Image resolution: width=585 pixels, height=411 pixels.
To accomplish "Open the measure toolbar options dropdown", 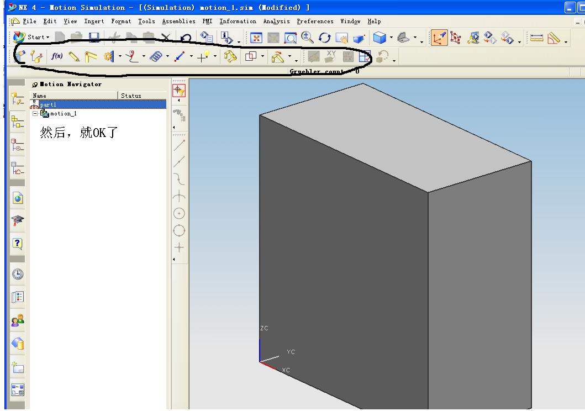I will click(566, 42).
